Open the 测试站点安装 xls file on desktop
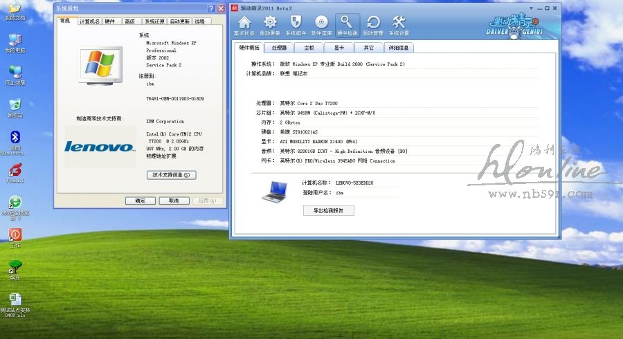Viewport: 623px width, 339px height. [x=15, y=300]
